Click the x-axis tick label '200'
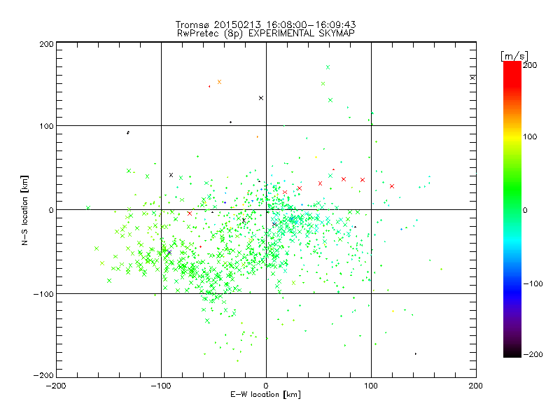Image resolution: width=560 pixels, height=420 pixels. coord(476,386)
